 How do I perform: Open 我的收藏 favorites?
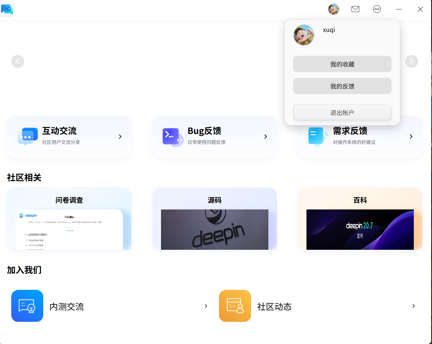342,64
